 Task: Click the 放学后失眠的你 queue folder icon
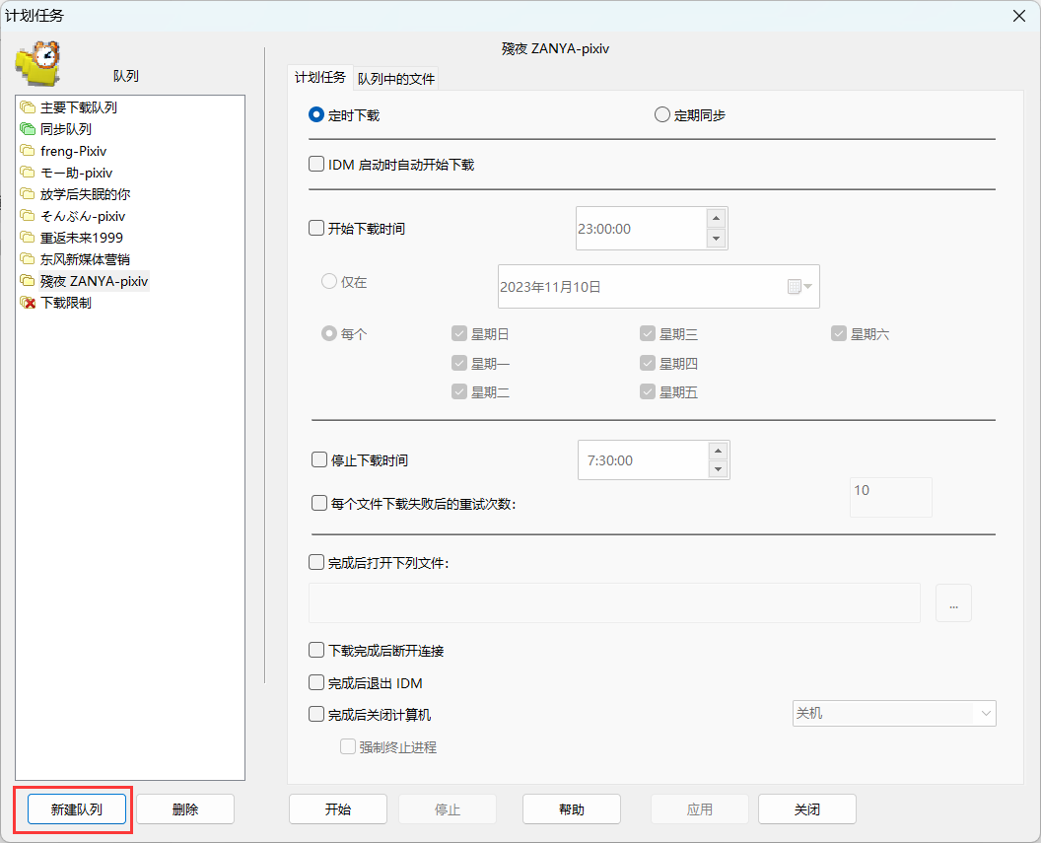[x=28, y=194]
